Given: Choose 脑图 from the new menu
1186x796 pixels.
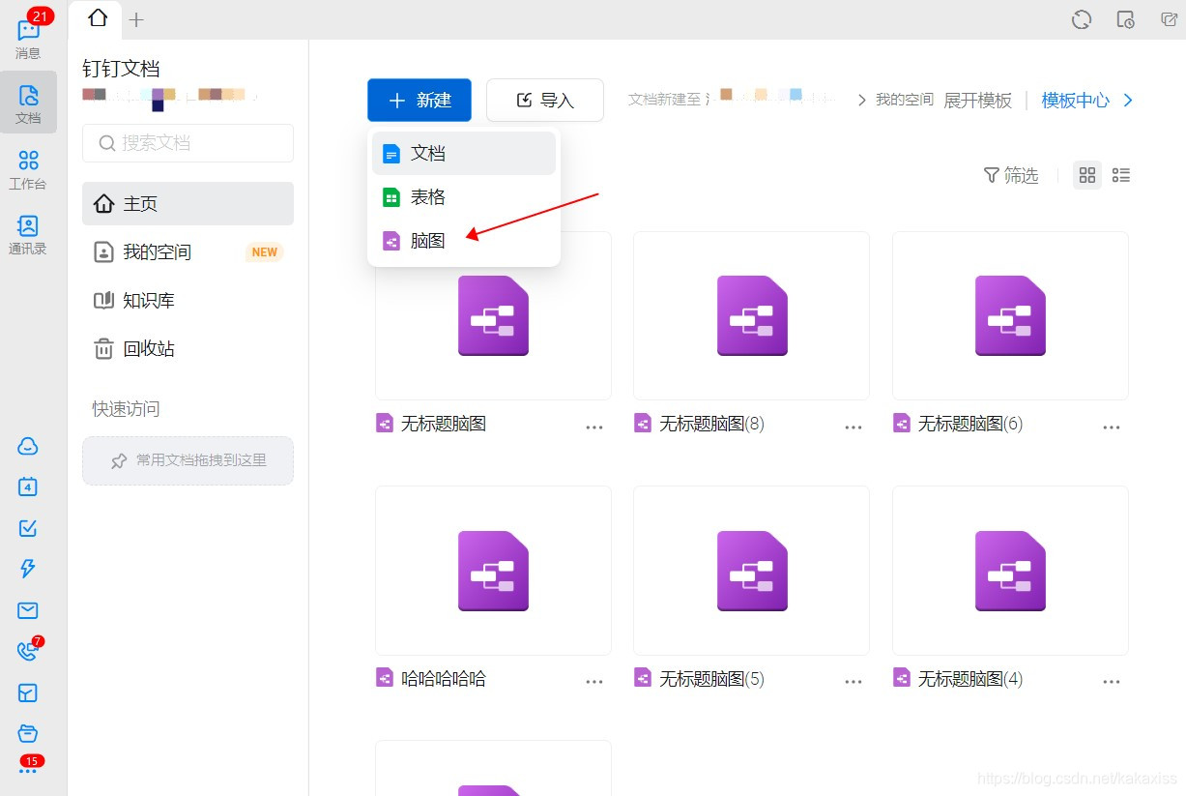Looking at the screenshot, I should (464, 241).
